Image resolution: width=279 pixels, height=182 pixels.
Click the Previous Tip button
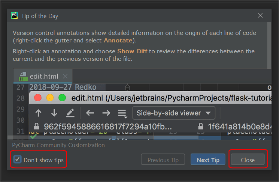(x=163, y=159)
